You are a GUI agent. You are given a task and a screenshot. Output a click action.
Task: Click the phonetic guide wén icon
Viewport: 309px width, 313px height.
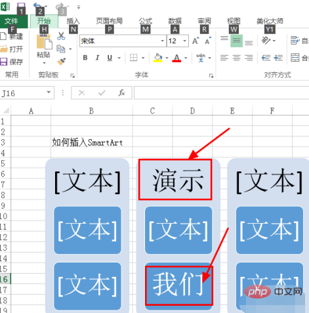201,58
